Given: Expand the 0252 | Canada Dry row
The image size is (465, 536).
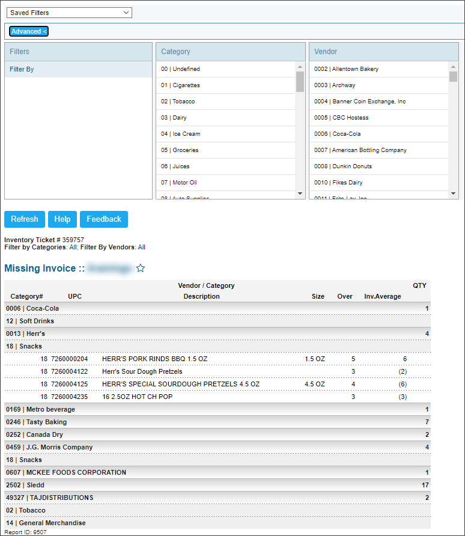Looking at the screenshot, I should tap(217, 435).
